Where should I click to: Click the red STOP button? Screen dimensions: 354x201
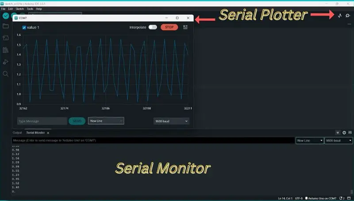169,27
